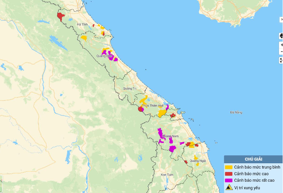Screen dimensions: 283x193
Task: Click the CHÚ GIẢI legend header
Action: point(253,159)
